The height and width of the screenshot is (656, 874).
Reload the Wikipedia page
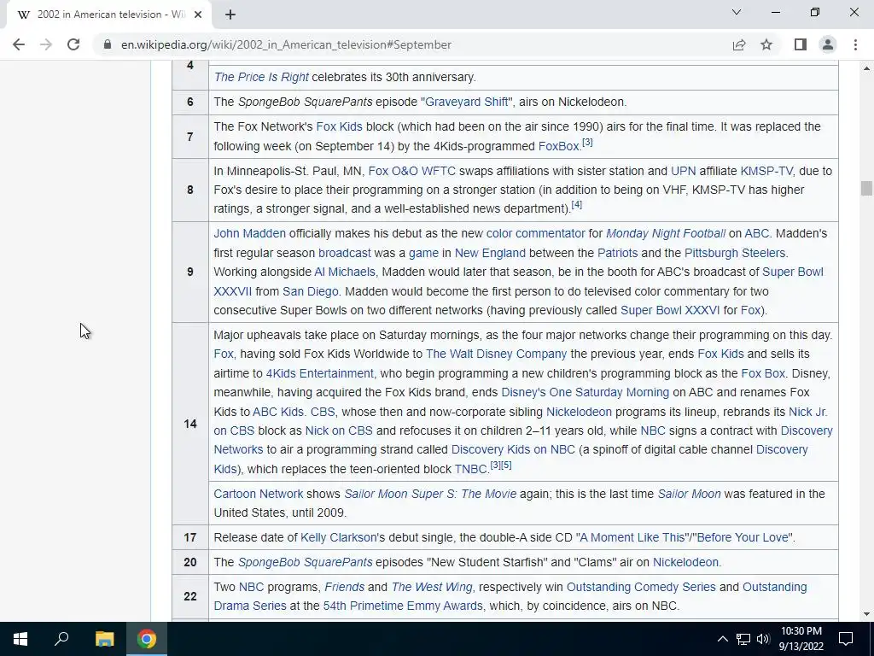point(73,44)
